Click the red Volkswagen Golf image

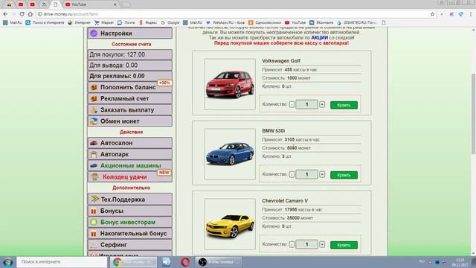pyautogui.click(x=230, y=84)
